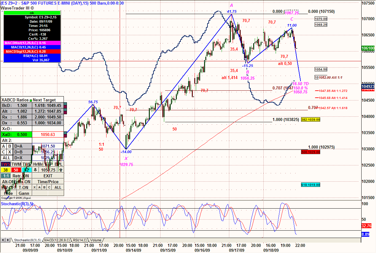Select point C in the Alt 2 grid
376x253 pixels.
(4, 152)
